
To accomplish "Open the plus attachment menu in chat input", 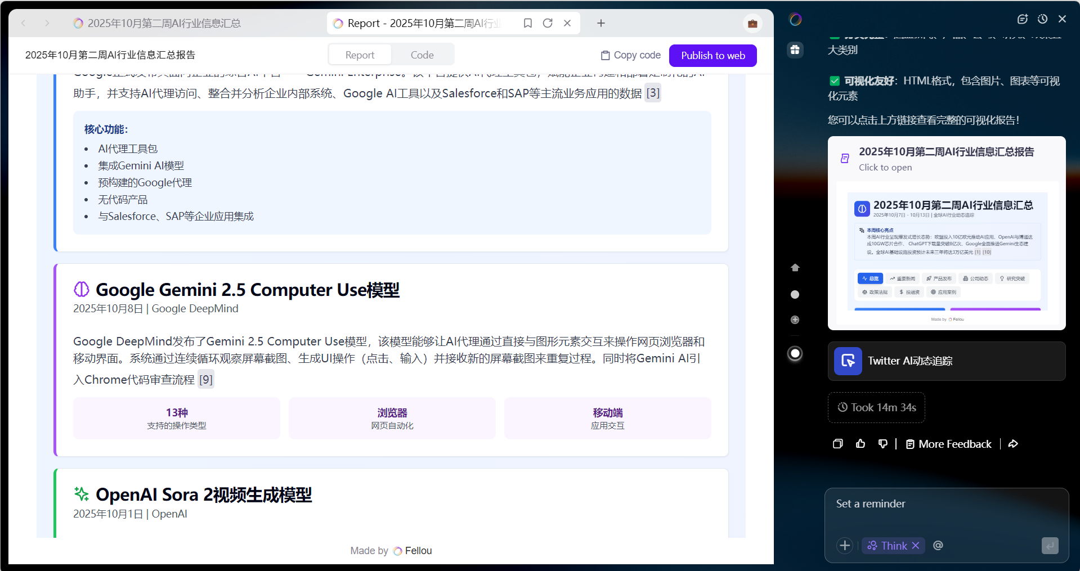I will pyautogui.click(x=844, y=546).
